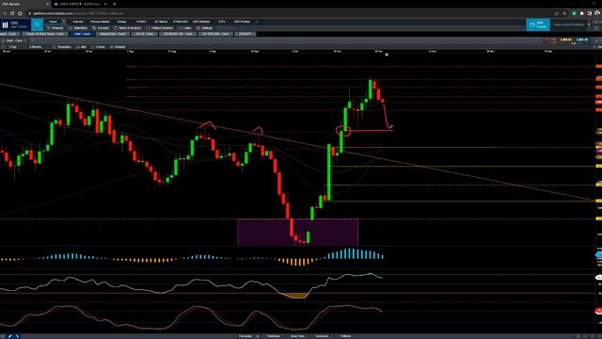
Task: Click the purple shaded zone rectangle
Action: 298,233
